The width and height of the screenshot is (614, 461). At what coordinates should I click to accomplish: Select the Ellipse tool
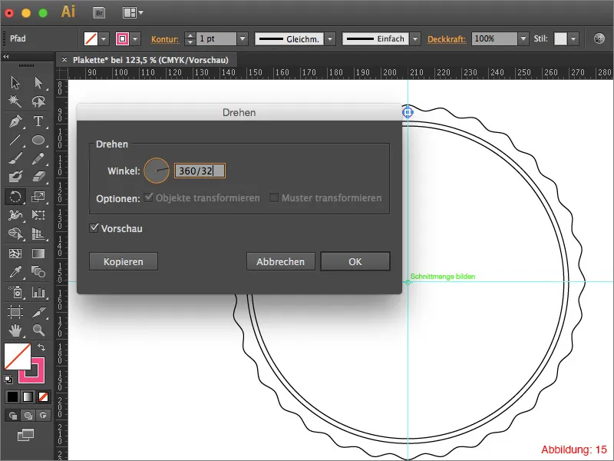(38, 140)
